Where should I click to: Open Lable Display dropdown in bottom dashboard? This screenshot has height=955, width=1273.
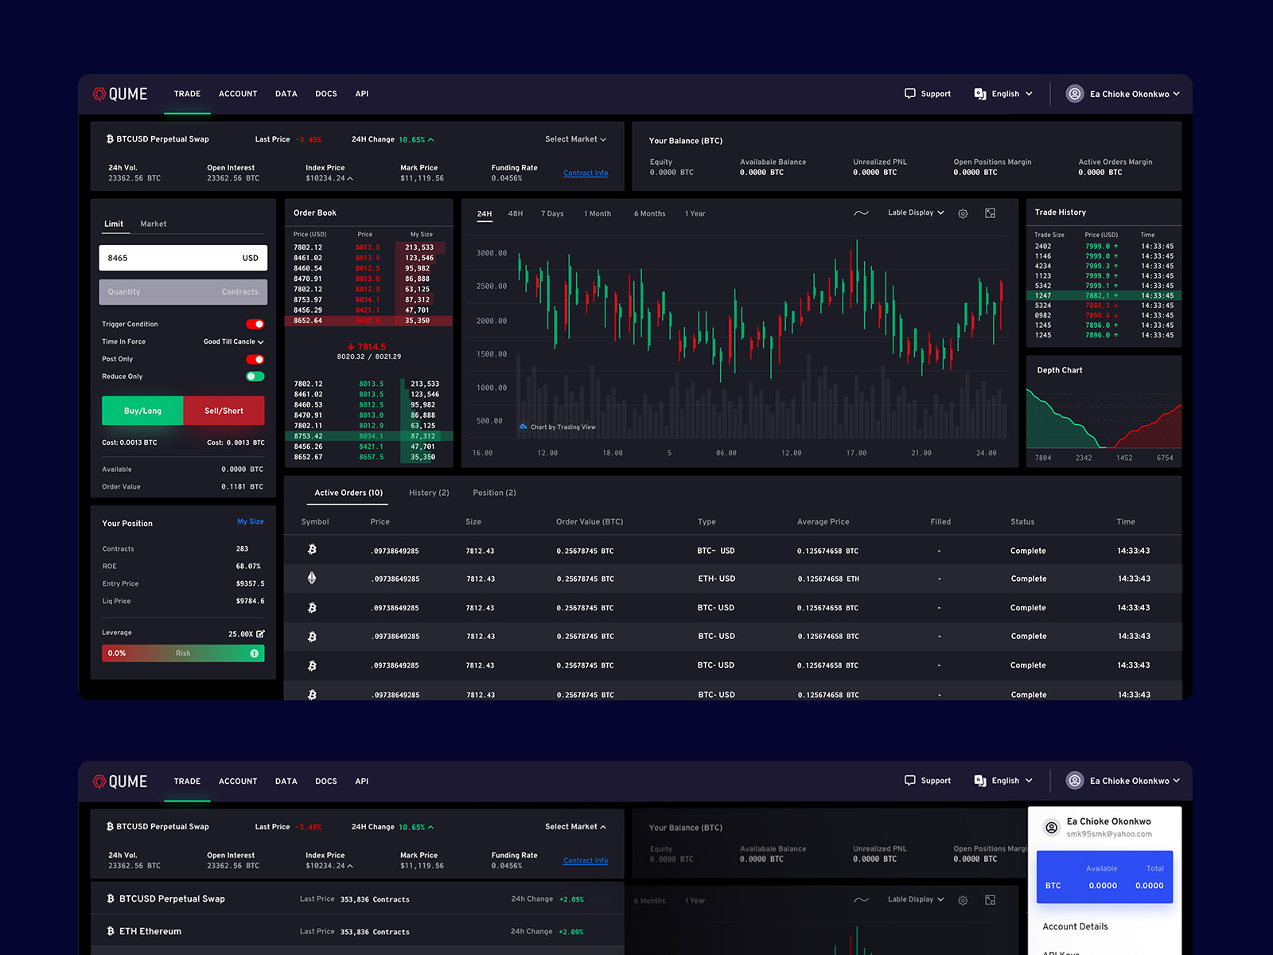916,900
